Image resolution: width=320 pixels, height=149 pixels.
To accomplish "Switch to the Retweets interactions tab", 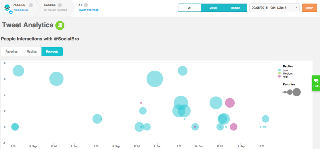I will pyautogui.click(x=52, y=52).
